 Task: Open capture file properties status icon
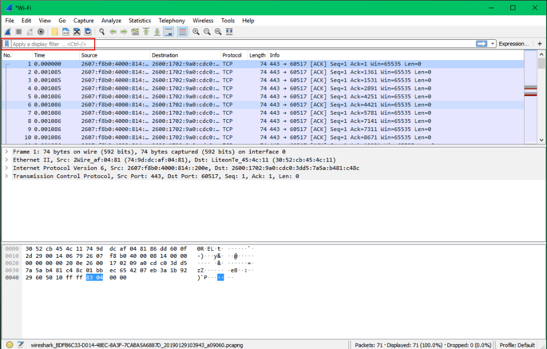coord(21,345)
